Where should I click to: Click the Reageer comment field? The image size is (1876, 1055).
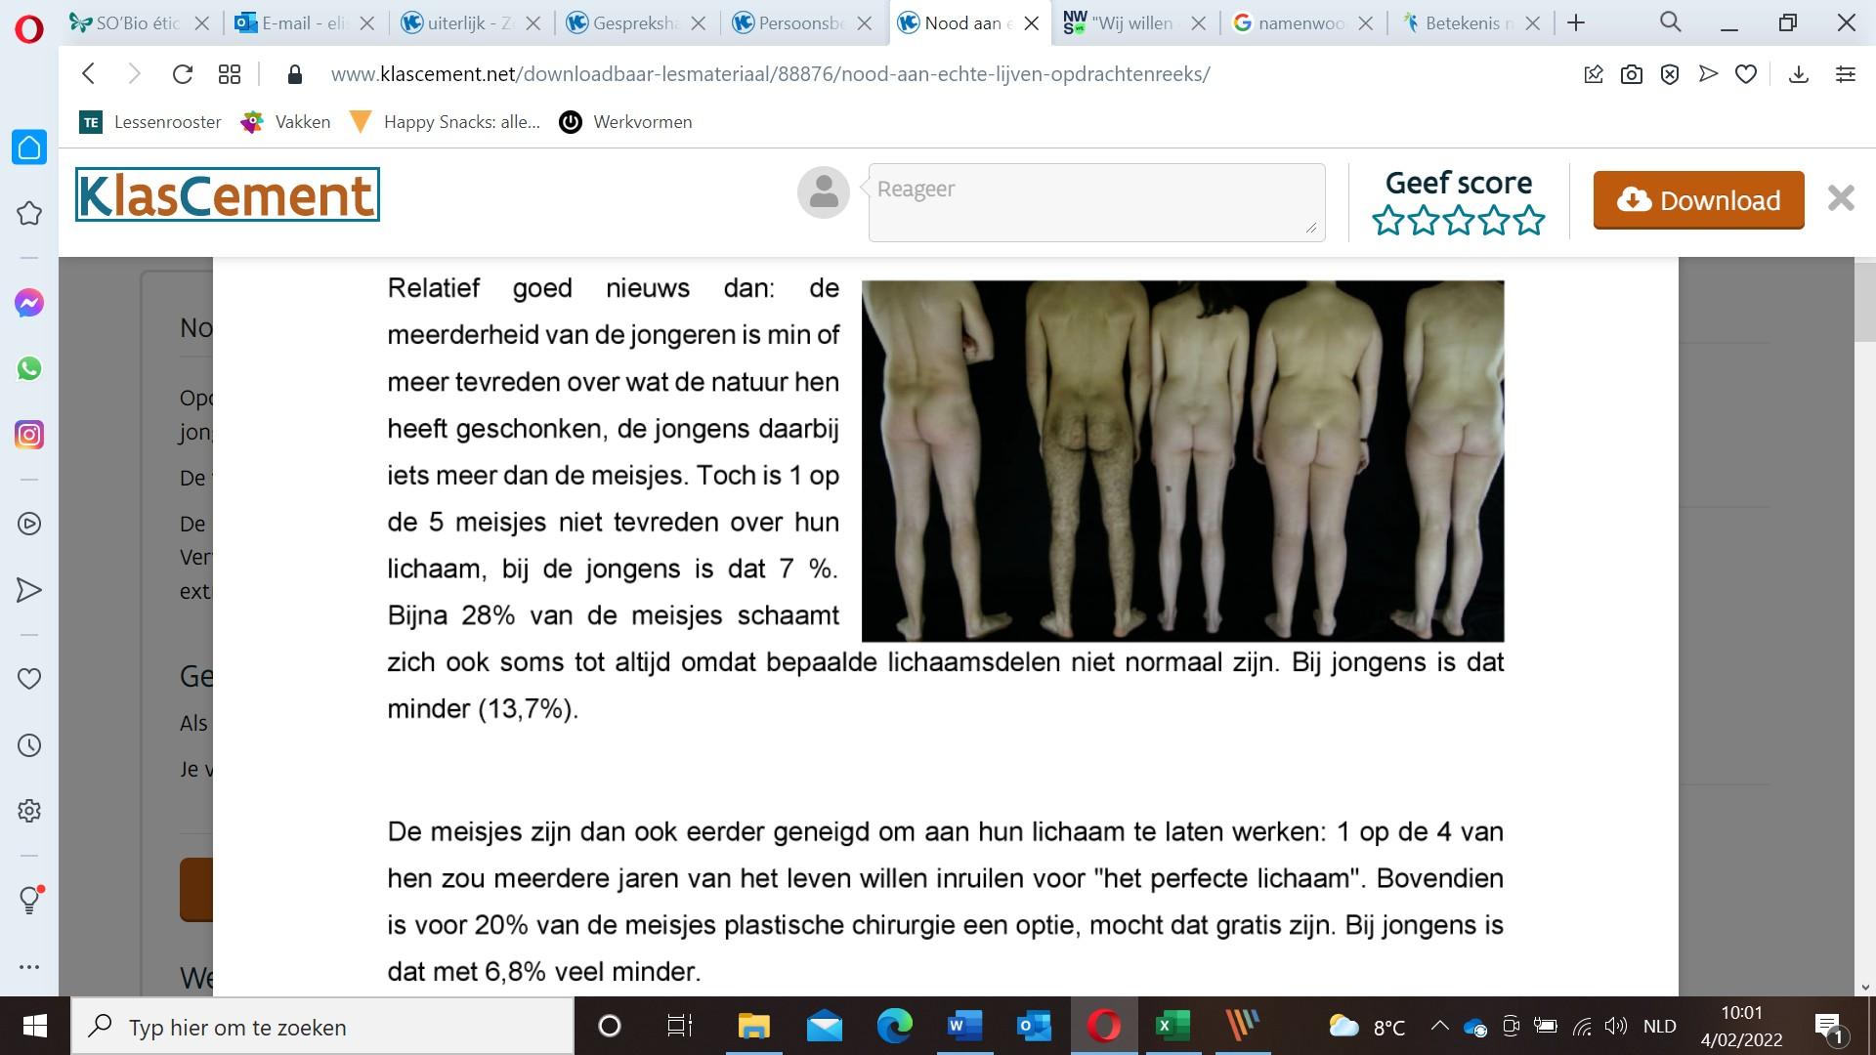pos(1095,202)
